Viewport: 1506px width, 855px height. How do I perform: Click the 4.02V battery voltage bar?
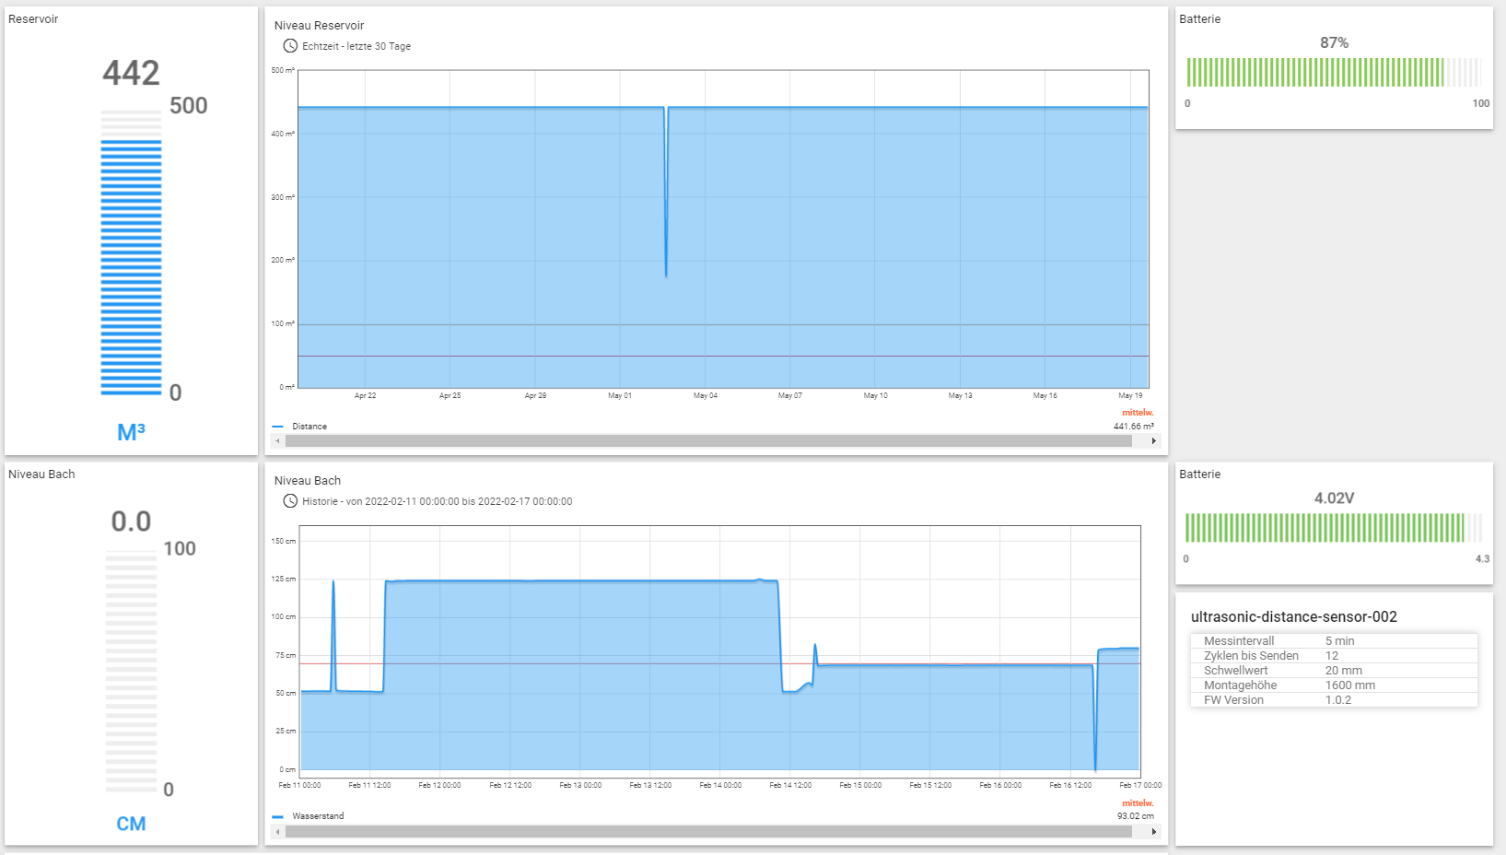[x=1333, y=528]
